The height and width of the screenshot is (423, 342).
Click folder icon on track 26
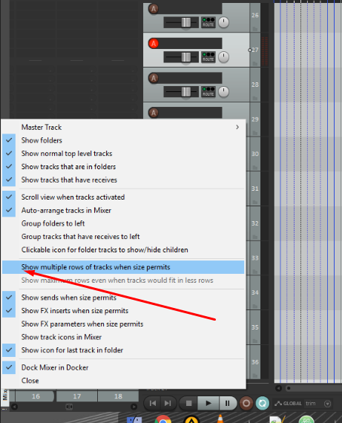(x=254, y=29)
